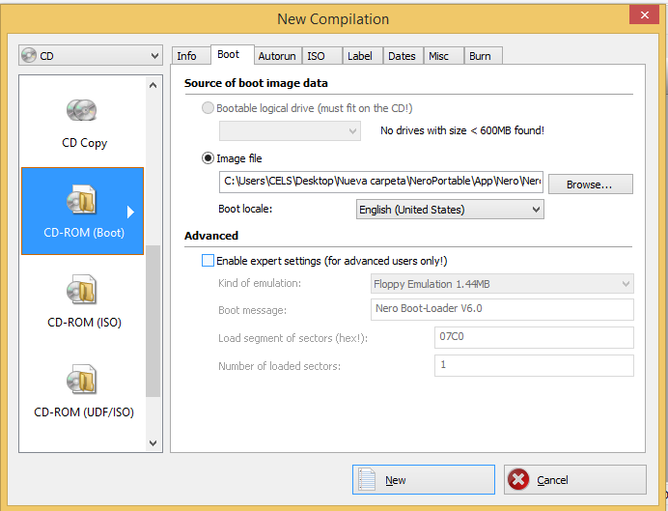The height and width of the screenshot is (511, 668).
Task: Close the New Compilation dialog
Action: 644,15
